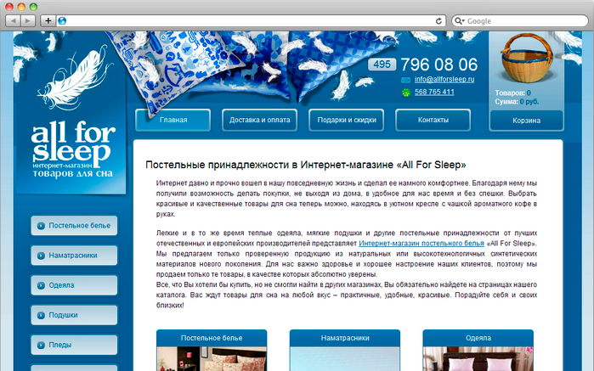Image resolution: width=594 pixels, height=371 pixels.
Task: Follow the Интернет-магазин постельного белья link
Action: tap(421, 244)
